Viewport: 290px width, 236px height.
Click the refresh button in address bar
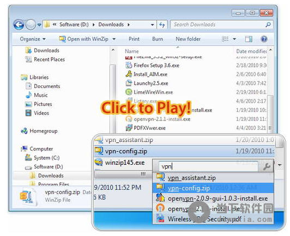coord(162,24)
